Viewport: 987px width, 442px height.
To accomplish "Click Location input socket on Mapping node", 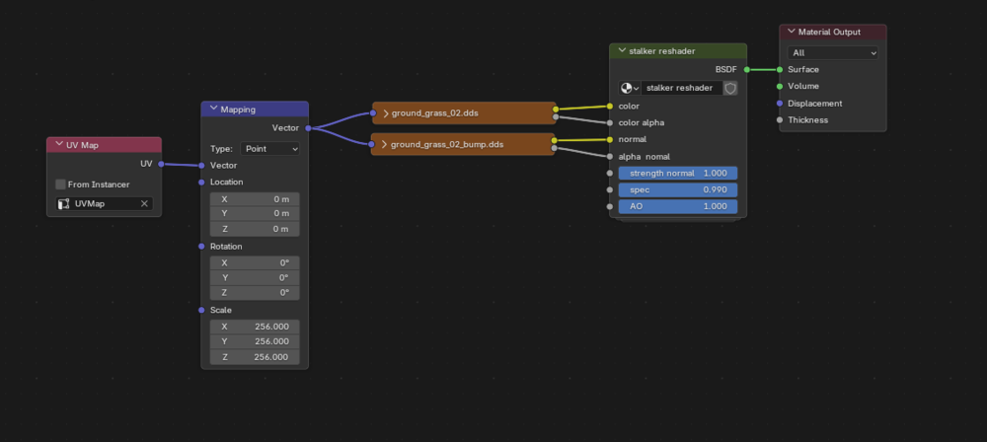I will pyautogui.click(x=201, y=182).
